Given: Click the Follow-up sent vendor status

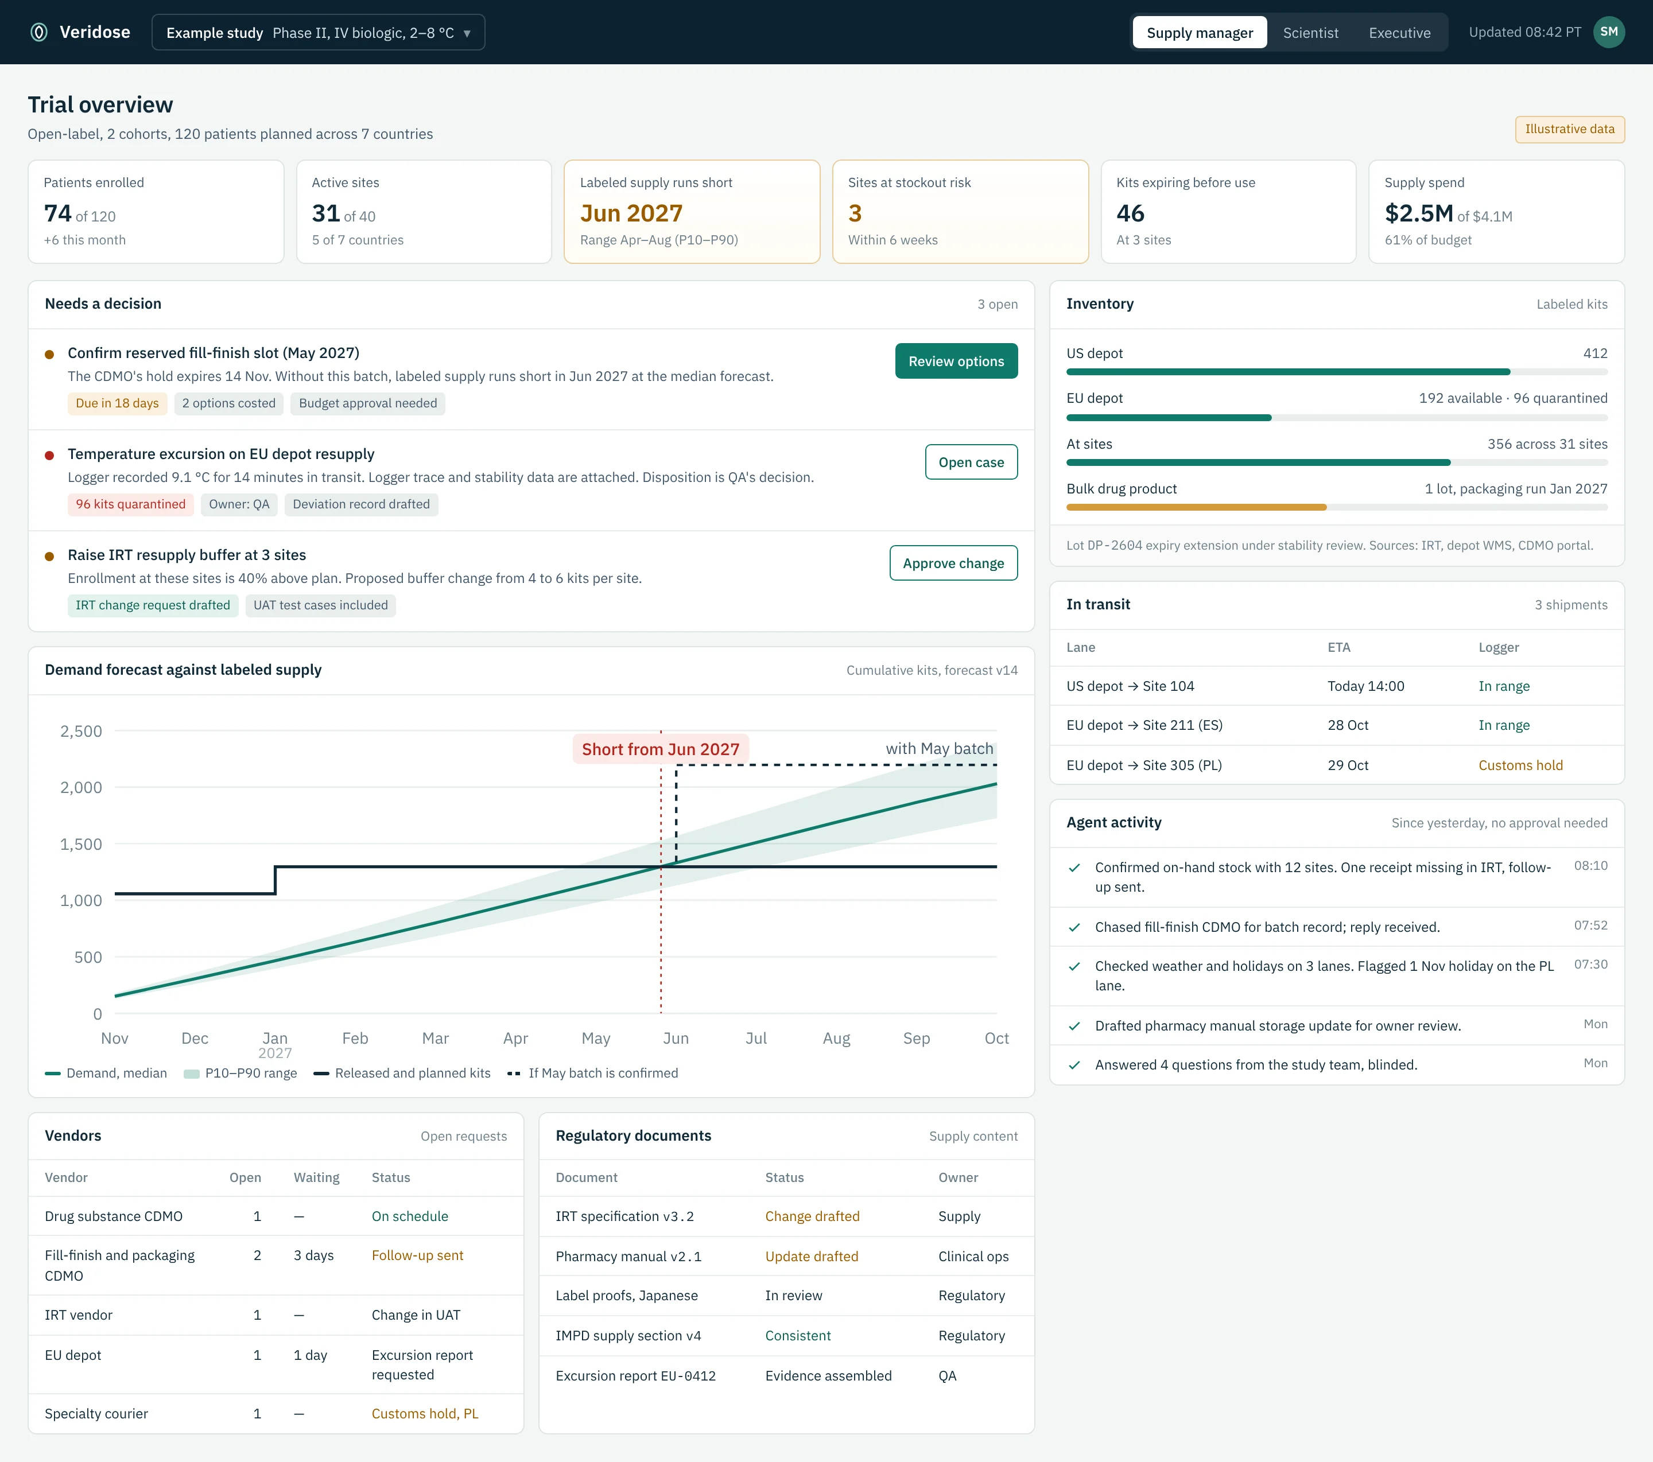Looking at the screenshot, I should tap(417, 1255).
